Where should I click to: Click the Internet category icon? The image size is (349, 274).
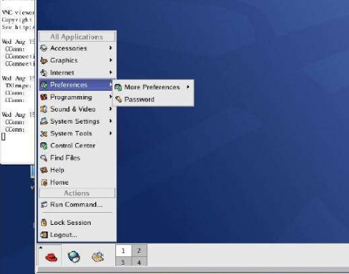point(44,72)
